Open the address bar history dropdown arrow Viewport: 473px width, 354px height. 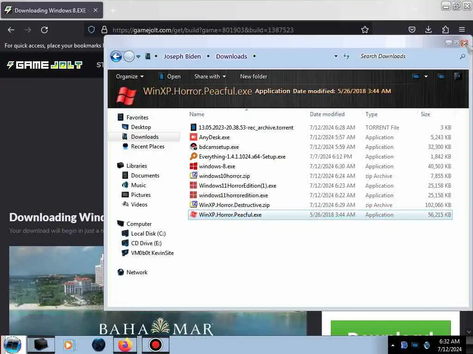pyautogui.click(x=336, y=56)
